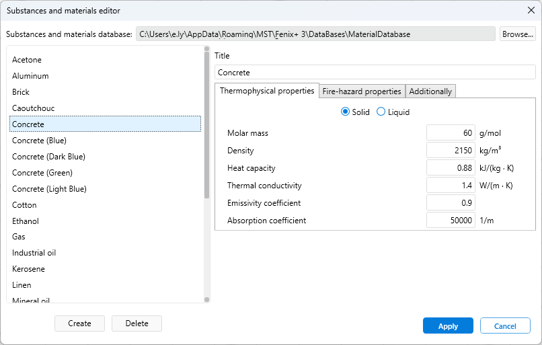Click the Title input field

point(375,73)
